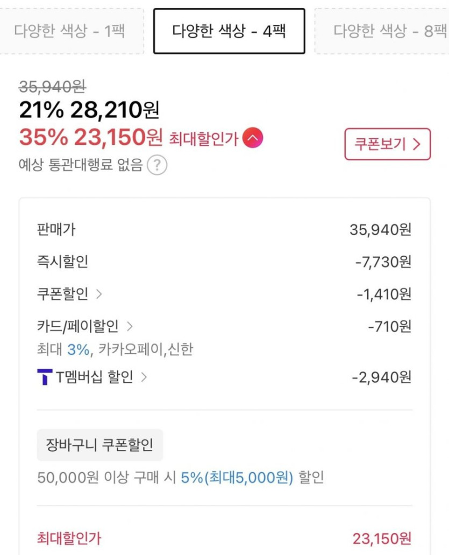Screen dimensions: 449x555
Task: Click the blue 5%(최대5,000원) link text
Action: pos(237,477)
